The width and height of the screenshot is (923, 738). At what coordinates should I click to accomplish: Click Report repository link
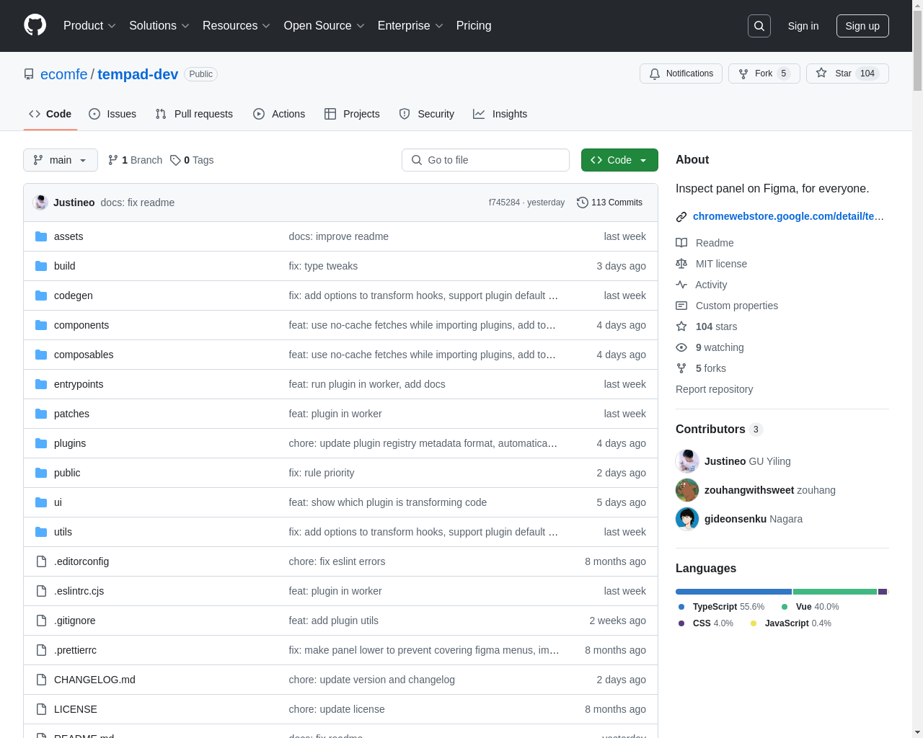pyautogui.click(x=714, y=389)
